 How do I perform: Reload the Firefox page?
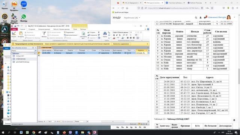[123, 8]
